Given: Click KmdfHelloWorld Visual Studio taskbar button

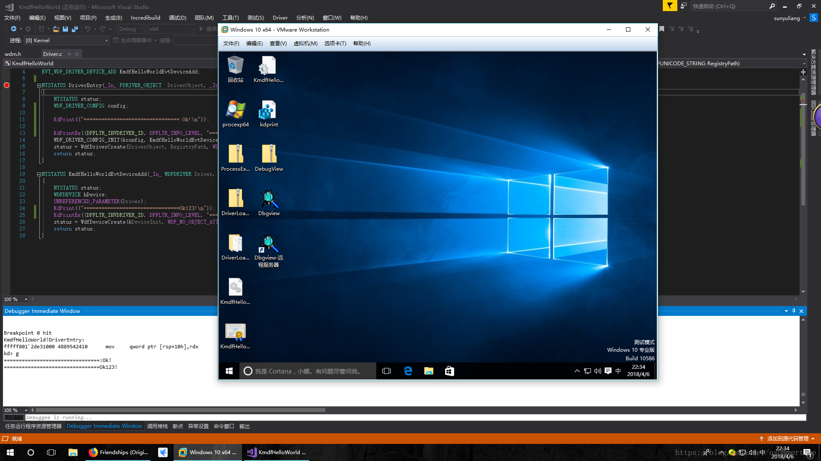Looking at the screenshot, I should click(277, 452).
